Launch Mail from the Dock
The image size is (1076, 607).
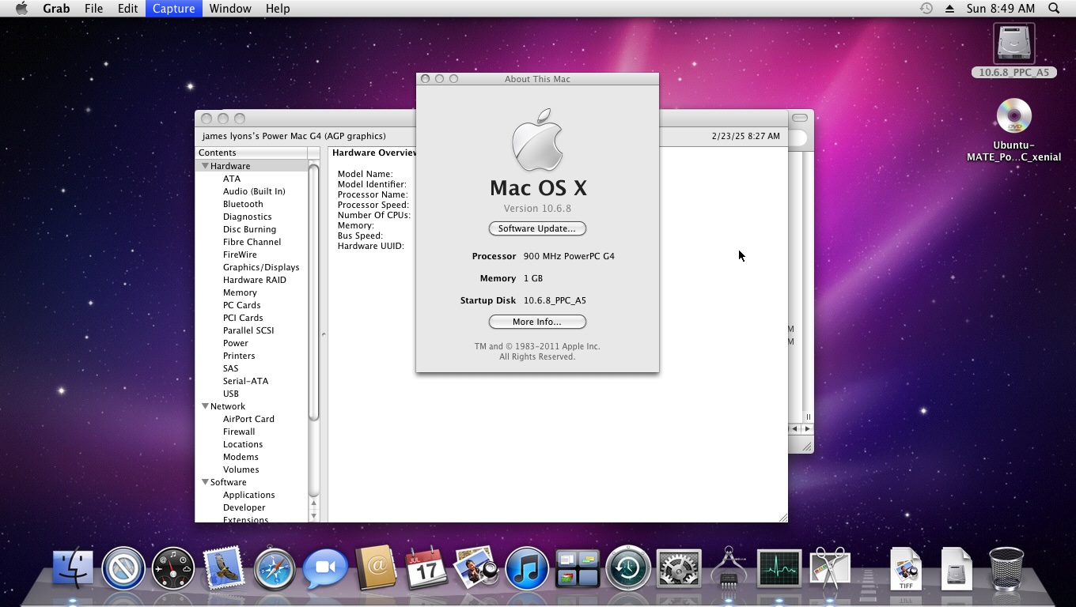[224, 569]
